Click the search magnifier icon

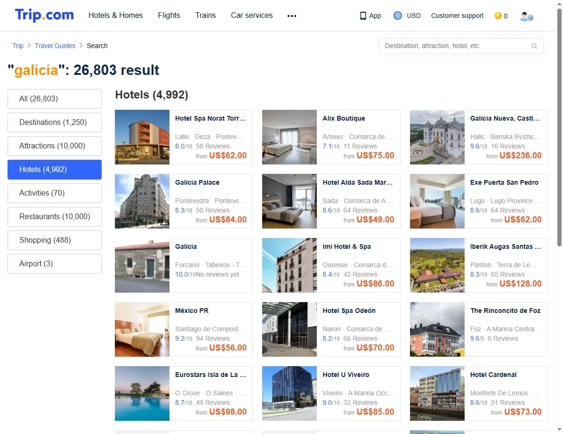coord(534,46)
